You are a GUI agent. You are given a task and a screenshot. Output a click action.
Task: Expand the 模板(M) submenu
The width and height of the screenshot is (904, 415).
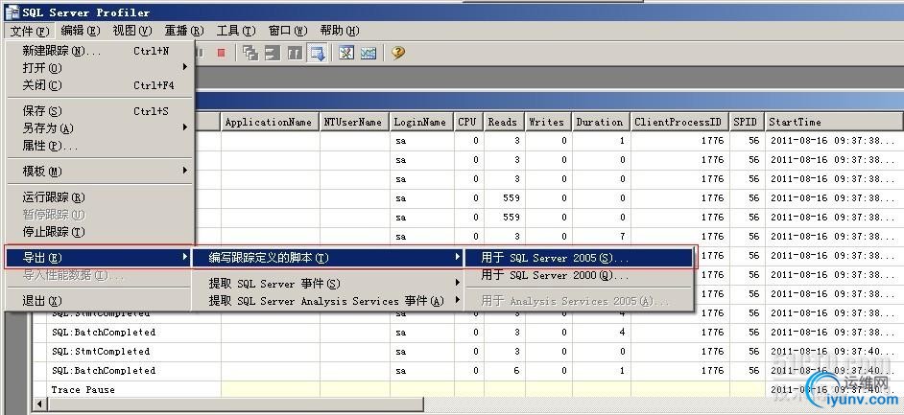click(x=99, y=172)
